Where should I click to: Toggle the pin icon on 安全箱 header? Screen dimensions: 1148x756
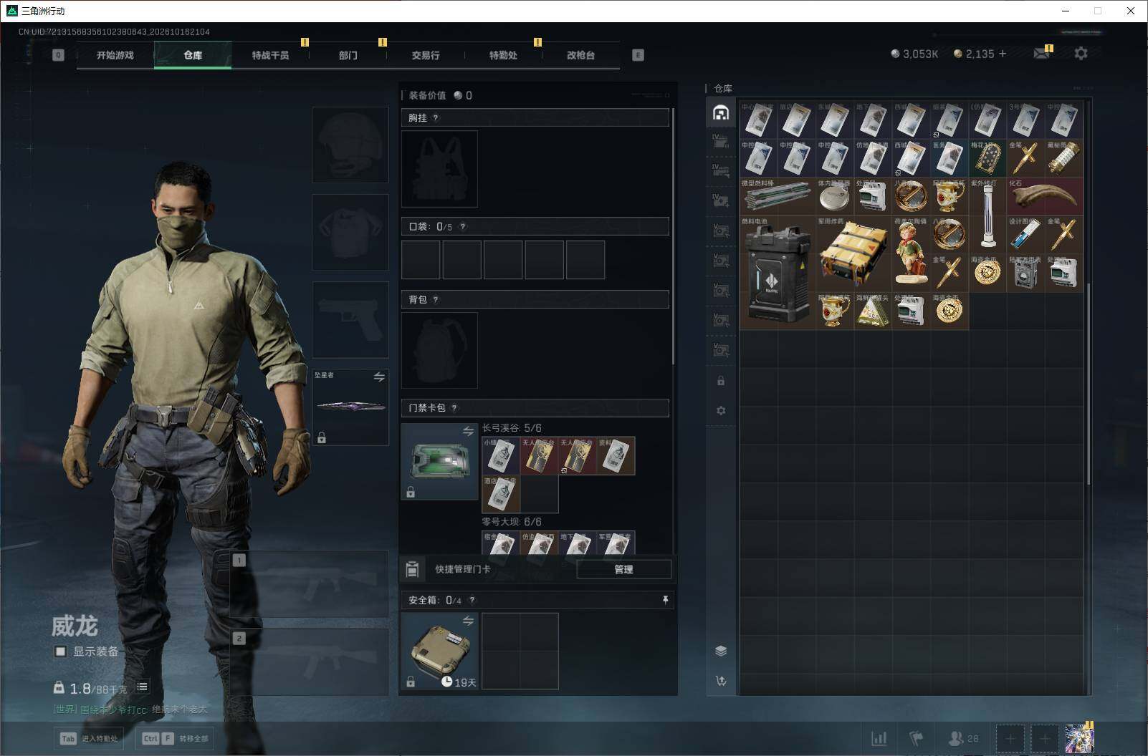pyautogui.click(x=665, y=600)
